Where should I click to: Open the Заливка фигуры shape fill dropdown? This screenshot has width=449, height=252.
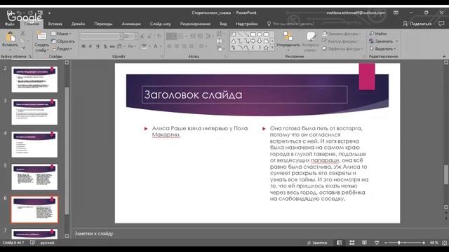[342, 34]
